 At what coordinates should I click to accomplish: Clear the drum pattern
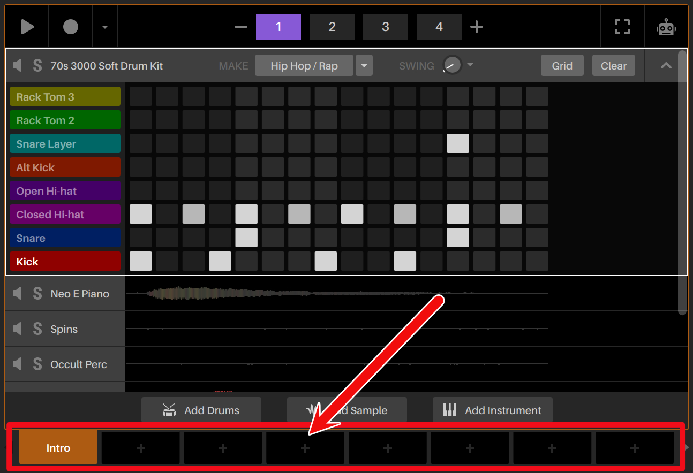tap(613, 65)
